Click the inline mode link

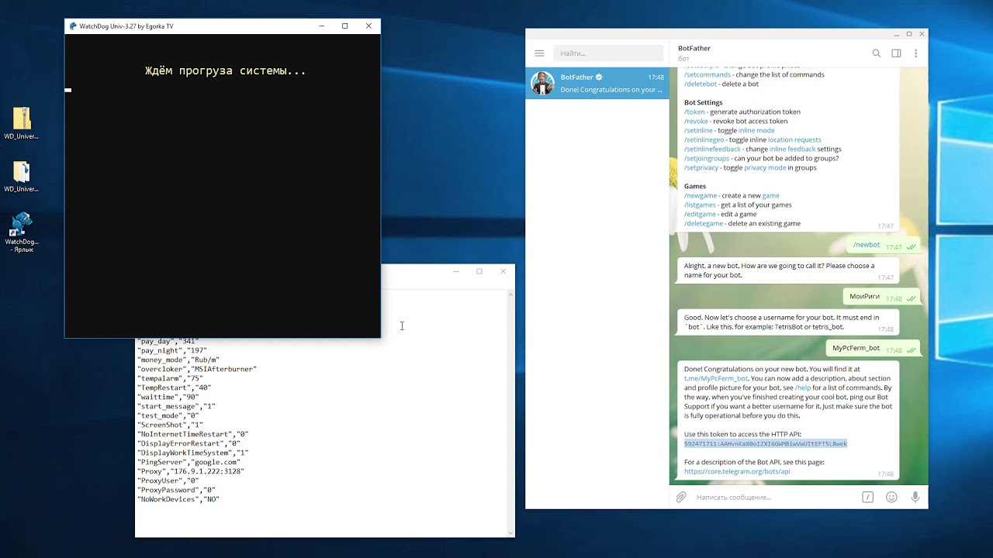pos(756,130)
